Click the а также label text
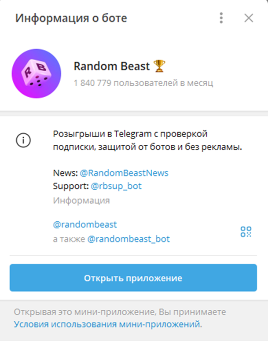Viewport: 268px width, 341px height. click(69, 239)
